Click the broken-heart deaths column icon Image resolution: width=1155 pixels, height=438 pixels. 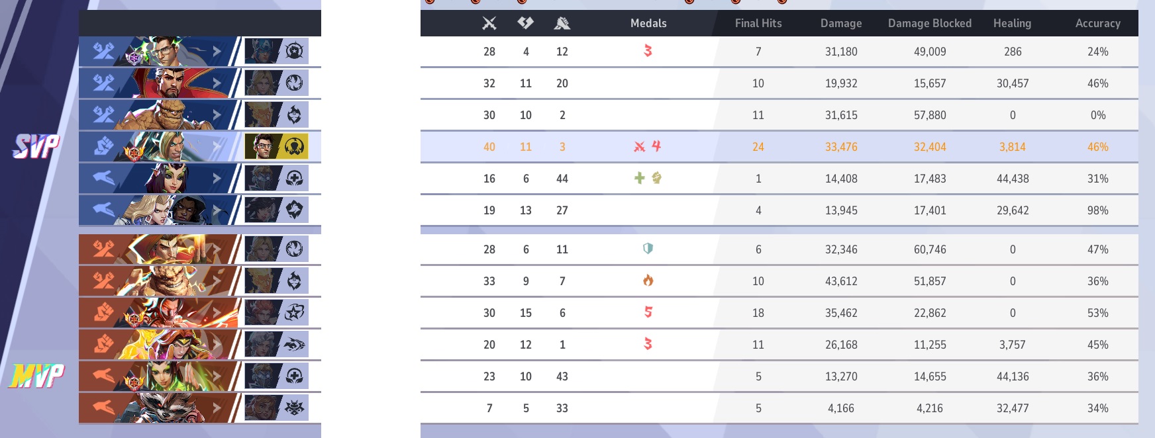[x=526, y=23]
